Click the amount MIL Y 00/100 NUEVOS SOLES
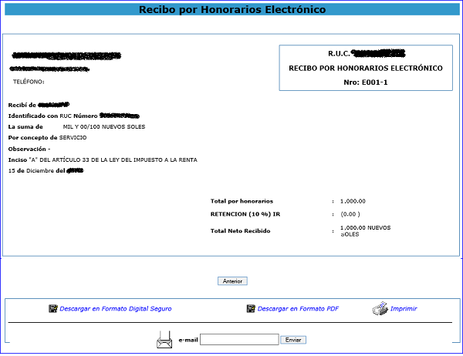Image resolution: width=463 pixels, height=356 pixels. click(x=104, y=127)
